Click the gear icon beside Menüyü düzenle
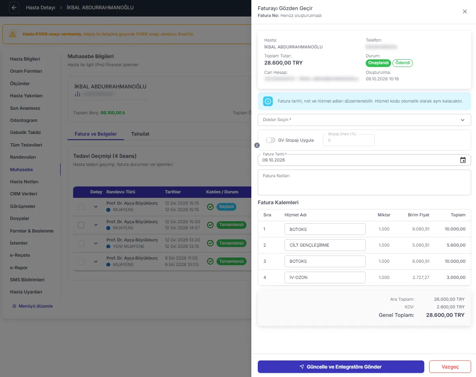 pos(14,306)
